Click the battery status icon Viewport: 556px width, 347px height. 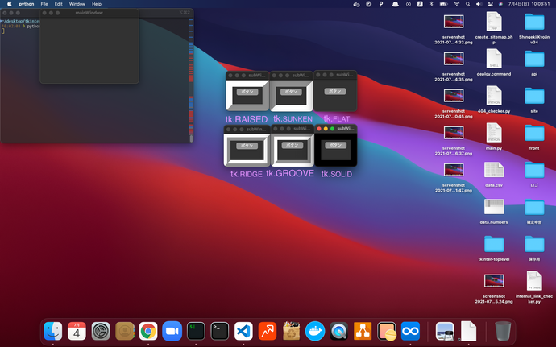444,4
